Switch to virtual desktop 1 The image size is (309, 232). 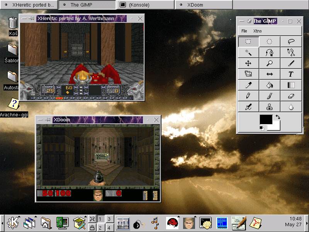pos(100,219)
